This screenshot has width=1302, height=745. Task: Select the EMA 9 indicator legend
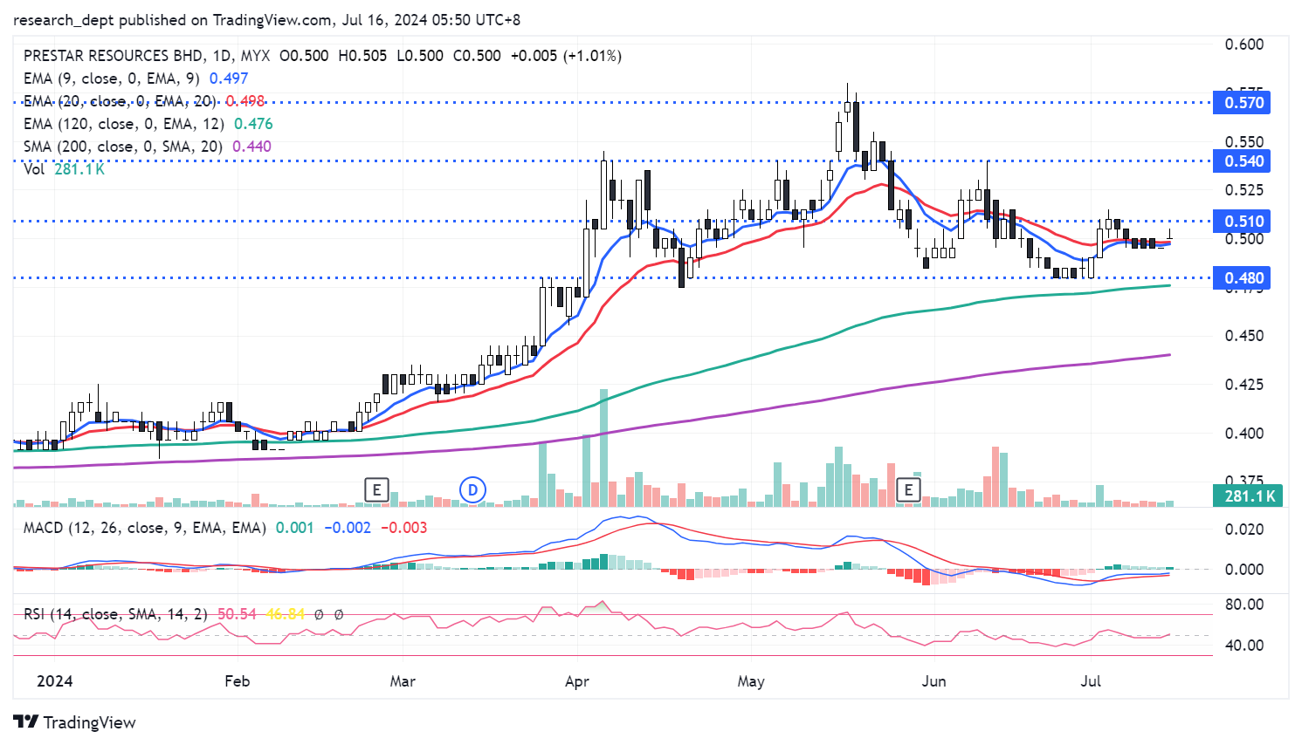(x=111, y=79)
